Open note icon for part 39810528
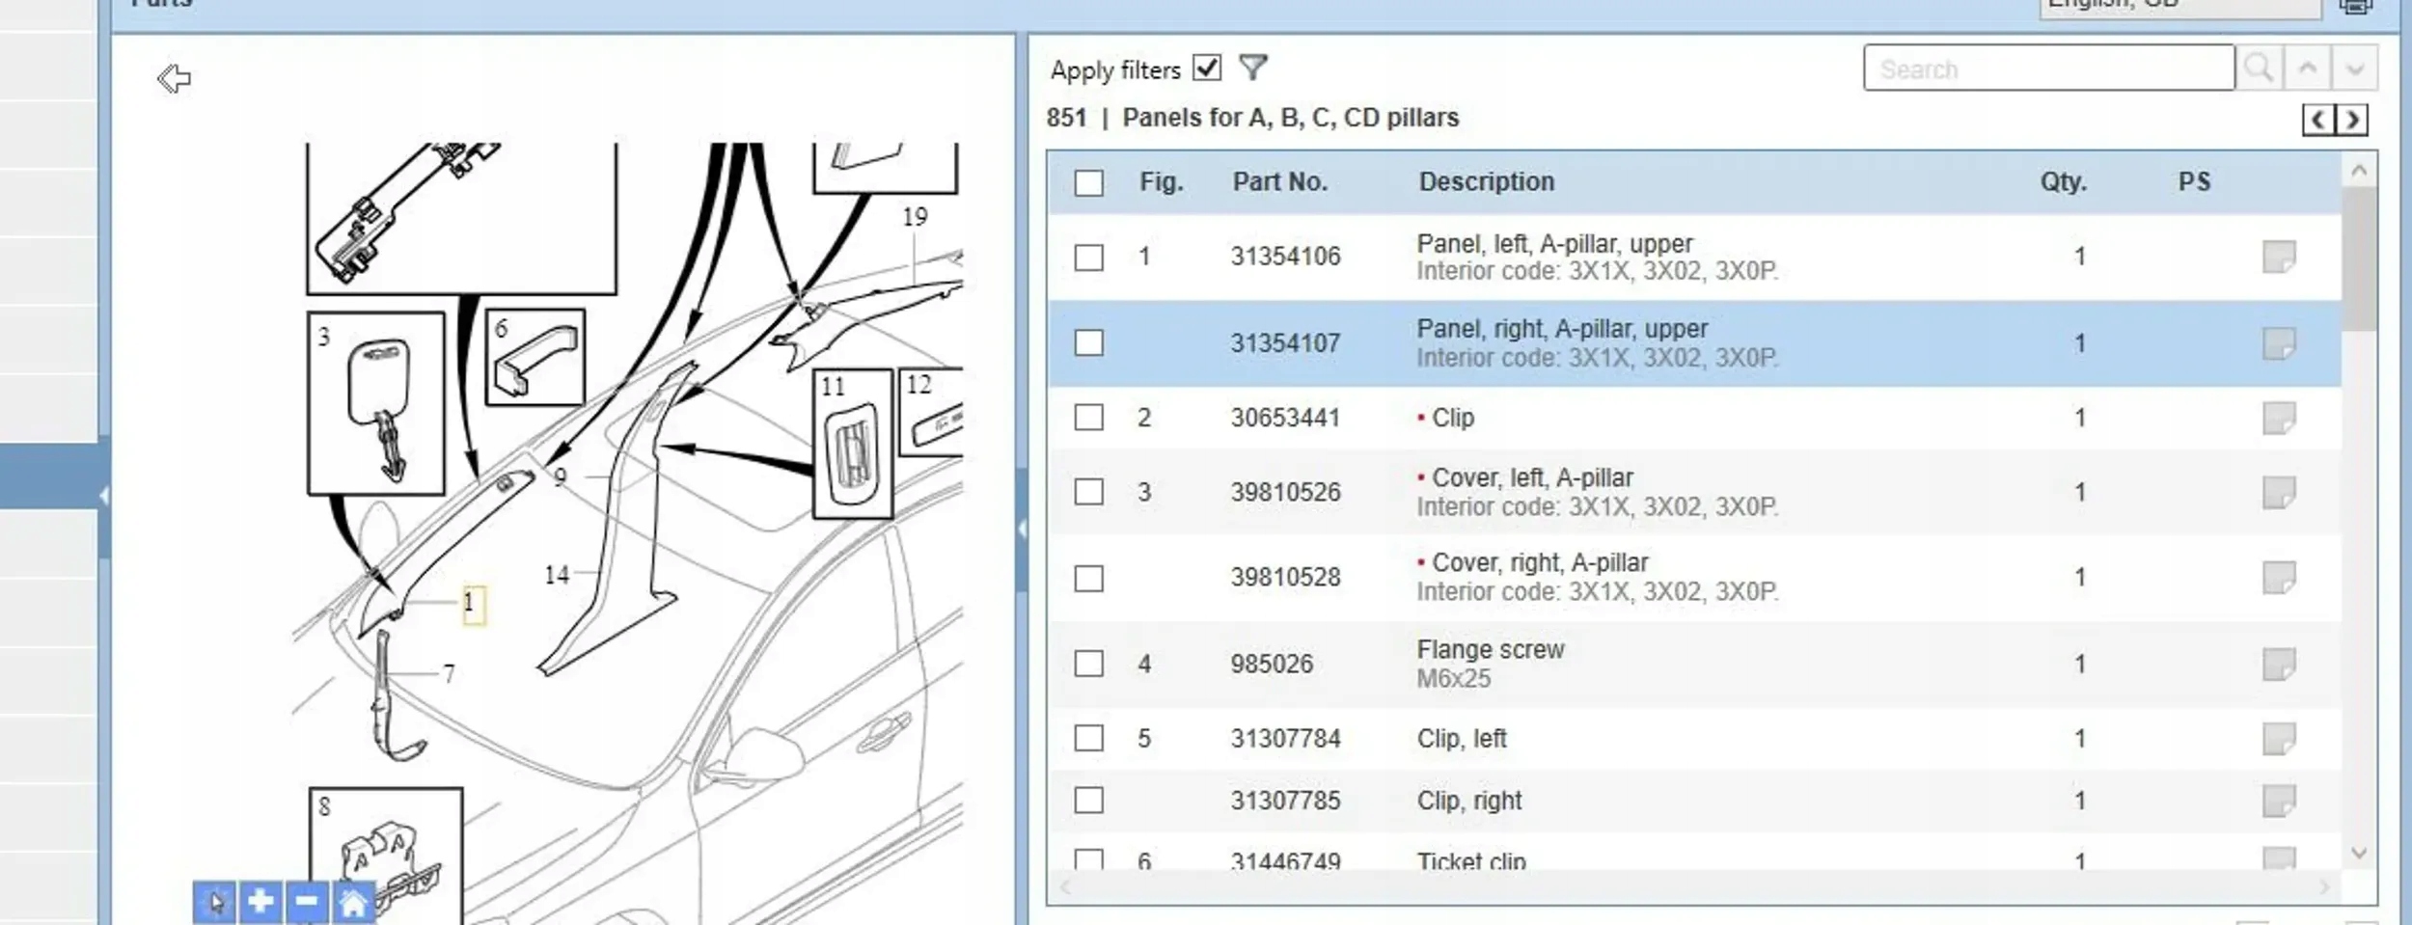This screenshot has width=2412, height=925. pos(2279,578)
